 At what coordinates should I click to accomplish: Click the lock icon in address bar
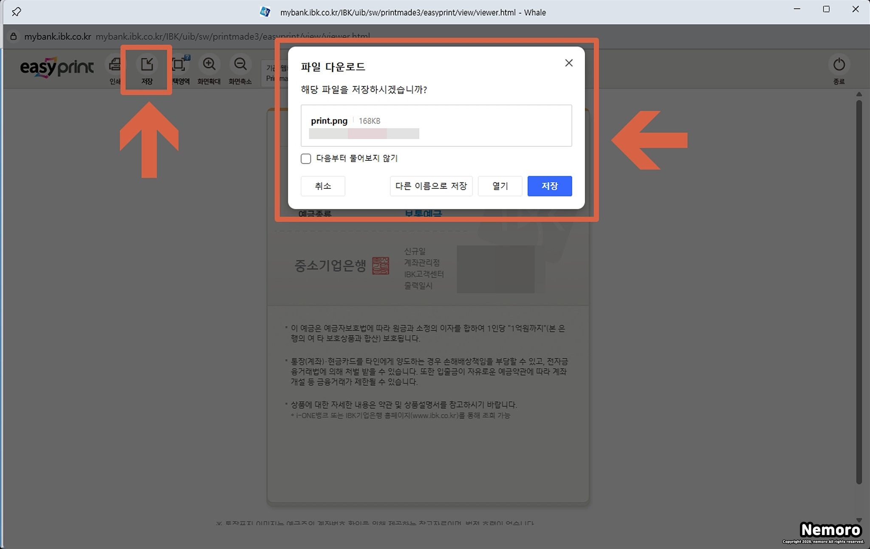pyautogui.click(x=14, y=36)
